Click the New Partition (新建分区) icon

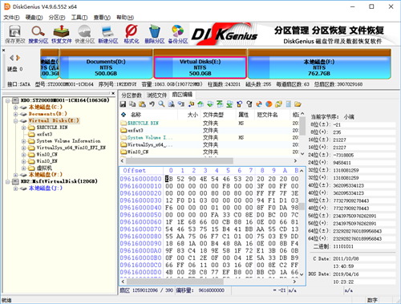click(108, 34)
